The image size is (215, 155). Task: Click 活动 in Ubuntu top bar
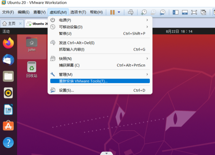6,31
